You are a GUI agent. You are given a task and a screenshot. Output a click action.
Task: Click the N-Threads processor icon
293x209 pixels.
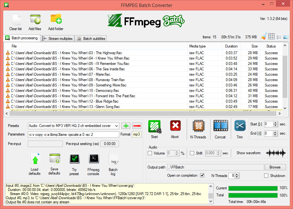point(199,126)
